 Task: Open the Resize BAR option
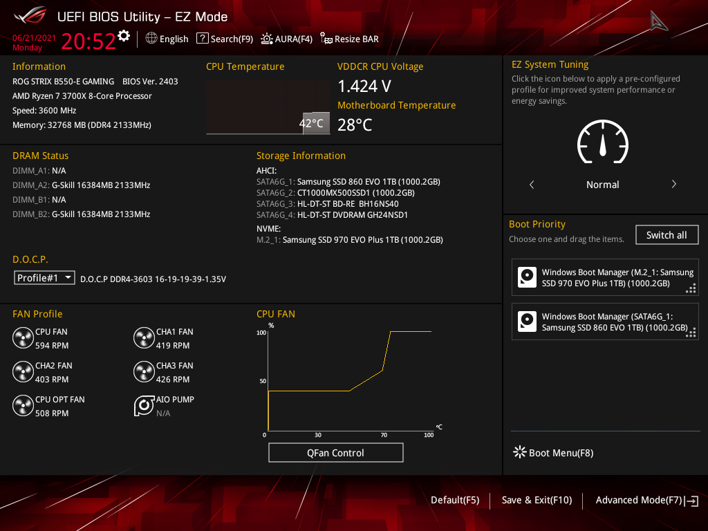point(349,39)
